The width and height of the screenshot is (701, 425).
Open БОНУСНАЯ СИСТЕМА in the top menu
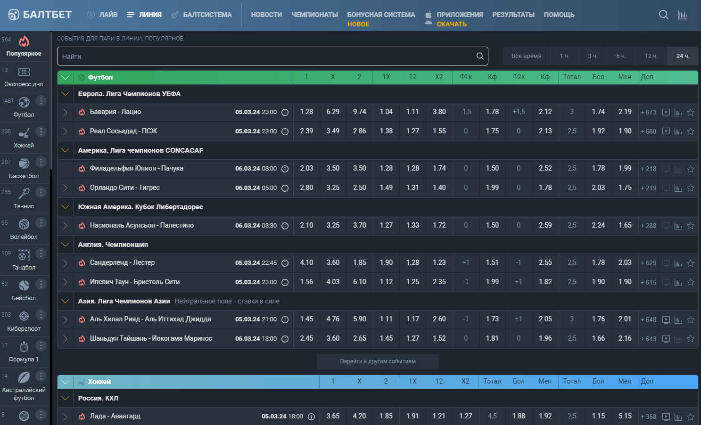[x=381, y=19]
